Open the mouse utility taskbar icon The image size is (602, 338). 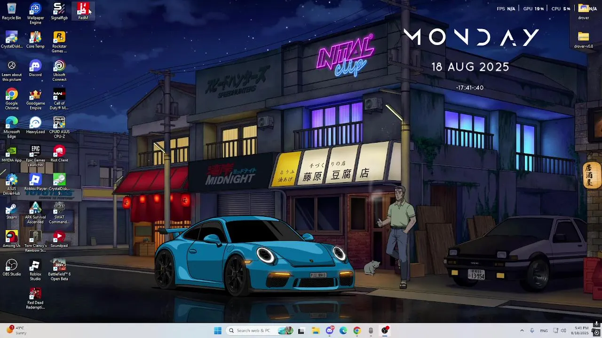point(371,330)
